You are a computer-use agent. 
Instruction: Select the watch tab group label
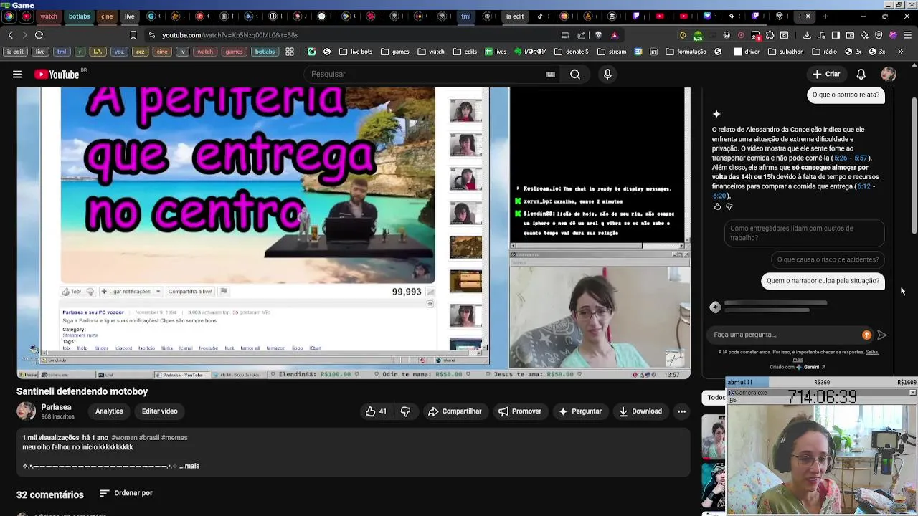pyautogui.click(x=49, y=16)
